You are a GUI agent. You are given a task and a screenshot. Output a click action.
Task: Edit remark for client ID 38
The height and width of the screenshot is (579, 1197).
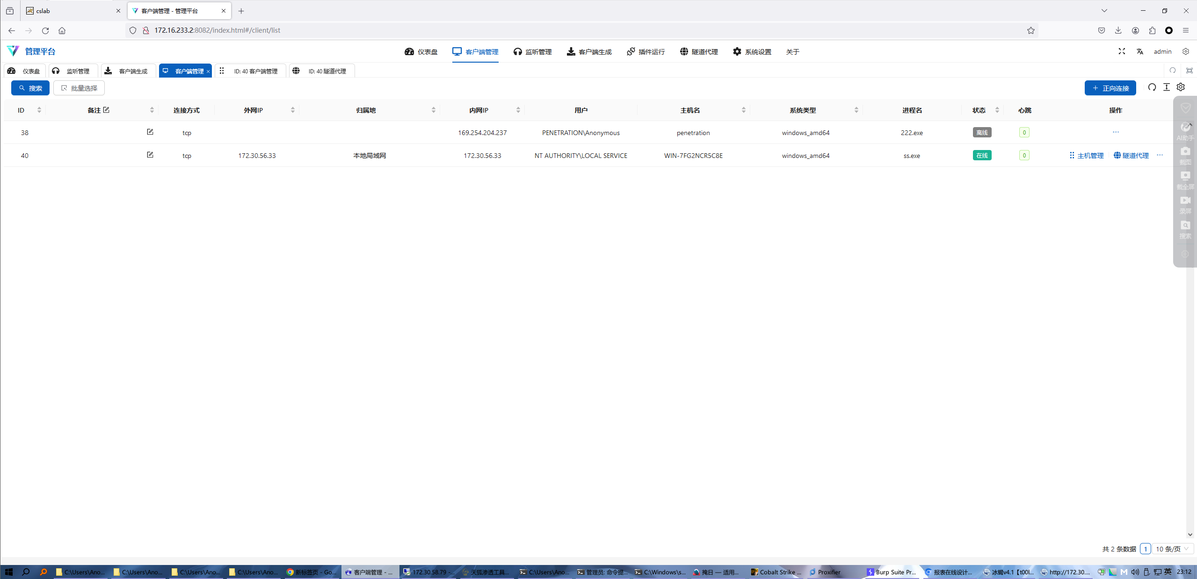pyautogui.click(x=150, y=132)
